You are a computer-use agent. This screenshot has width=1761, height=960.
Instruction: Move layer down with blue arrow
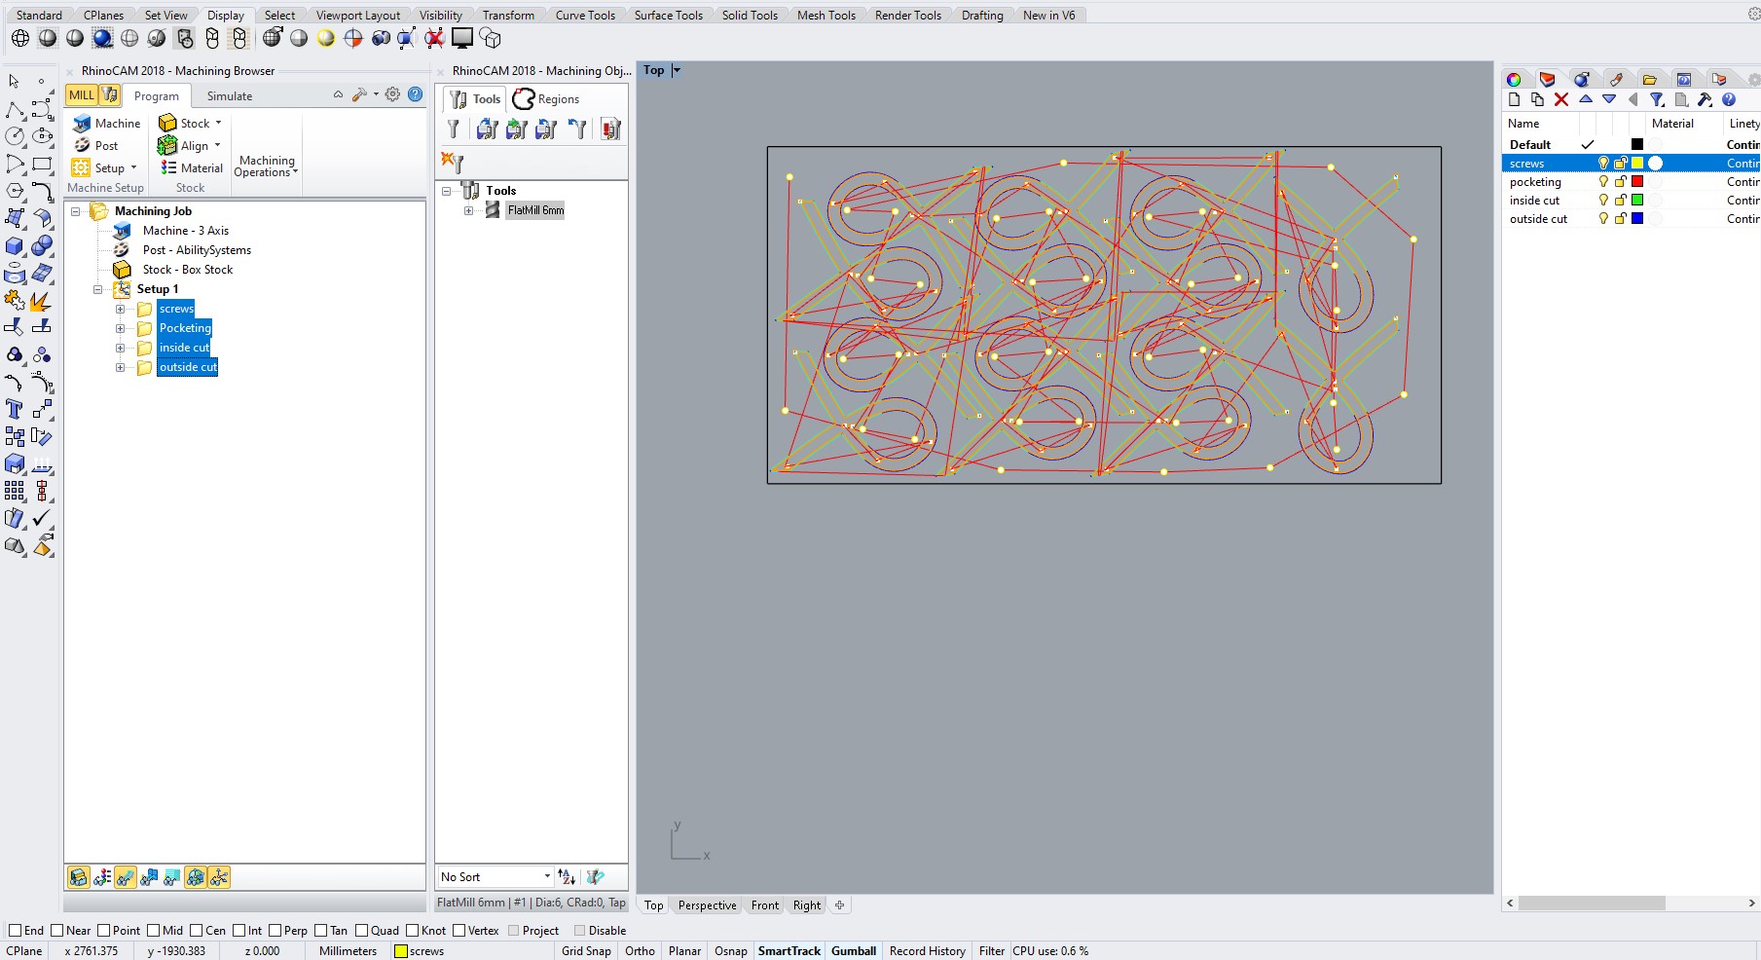(x=1609, y=99)
